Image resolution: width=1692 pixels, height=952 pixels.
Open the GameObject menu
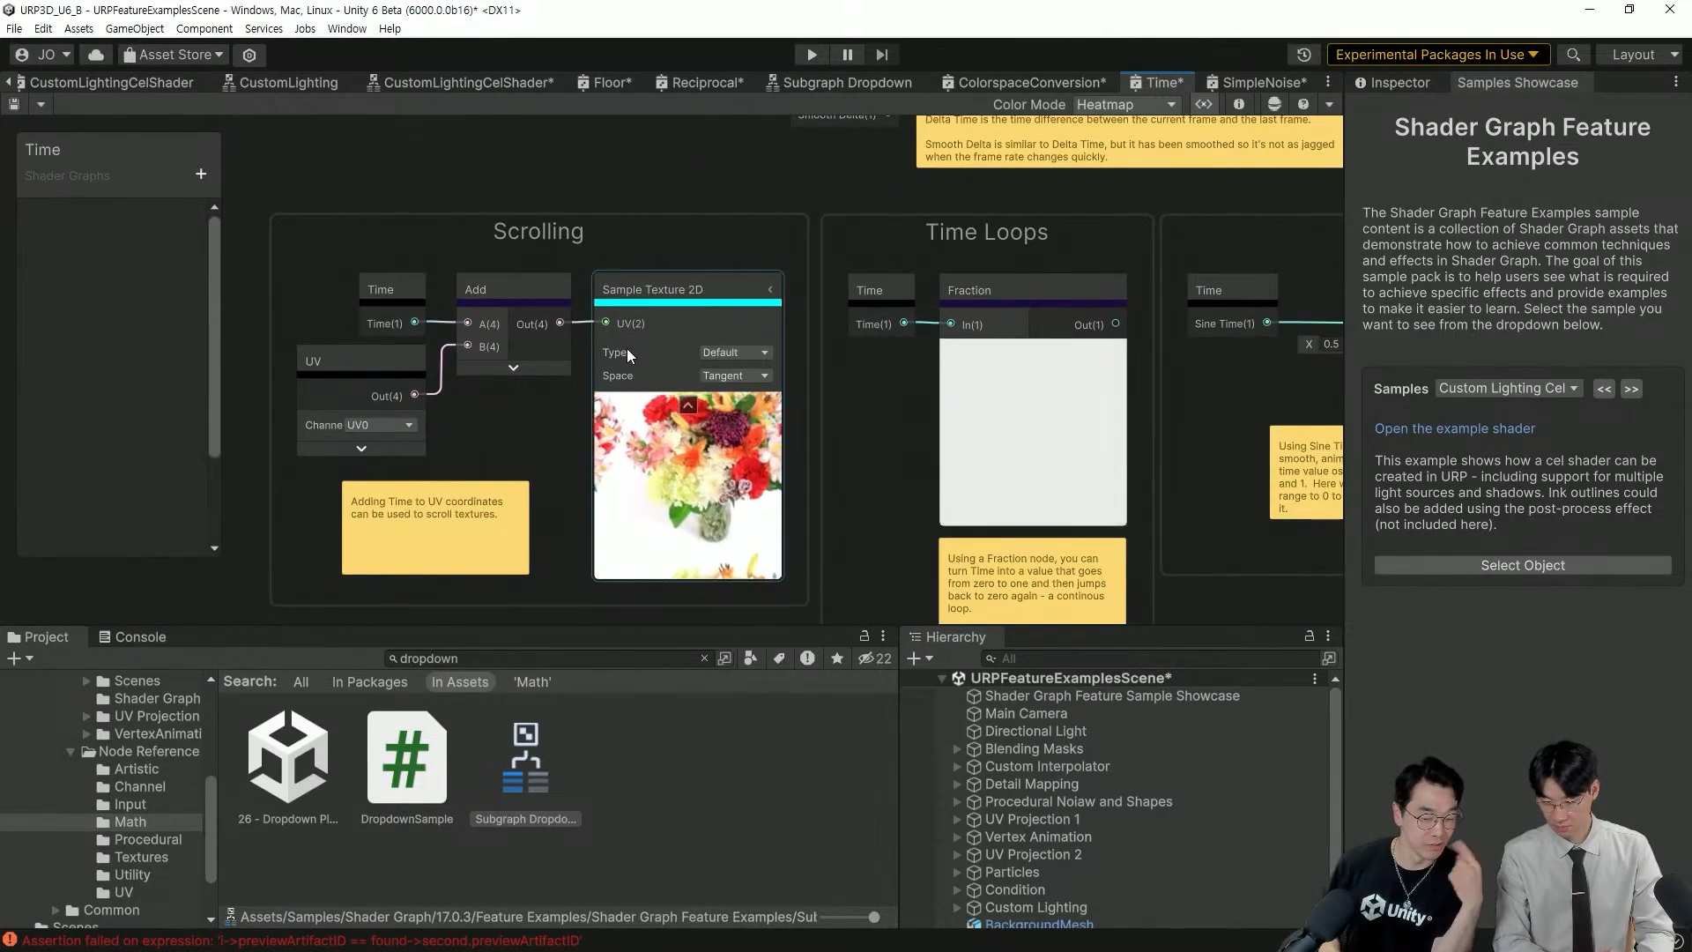134,28
